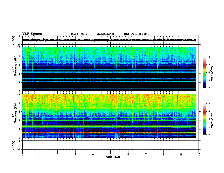The height and width of the screenshot is (173, 224).
Task: Click time axis tick label '5'
Action: (111, 154)
